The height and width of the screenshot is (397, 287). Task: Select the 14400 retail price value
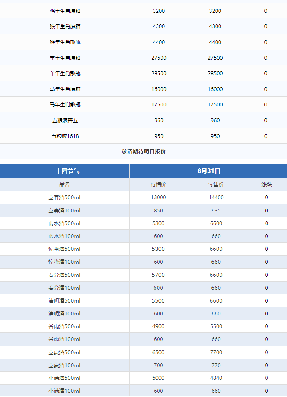(216, 197)
